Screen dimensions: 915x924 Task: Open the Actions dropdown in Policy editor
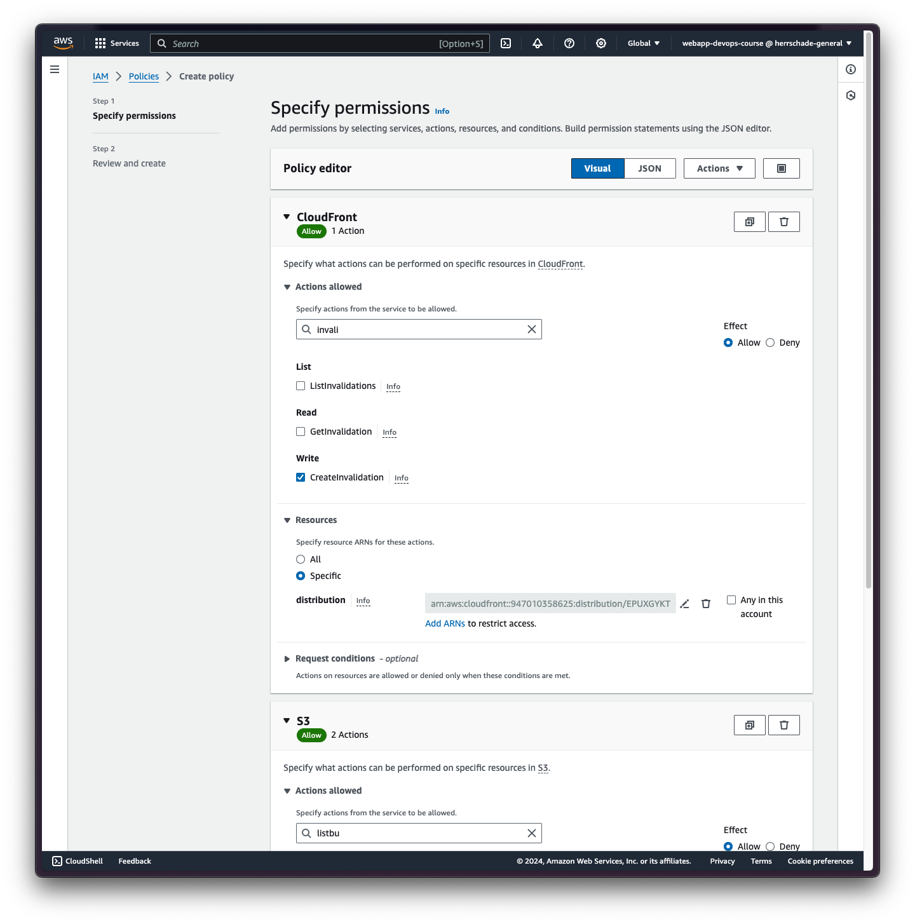click(x=719, y=168)
